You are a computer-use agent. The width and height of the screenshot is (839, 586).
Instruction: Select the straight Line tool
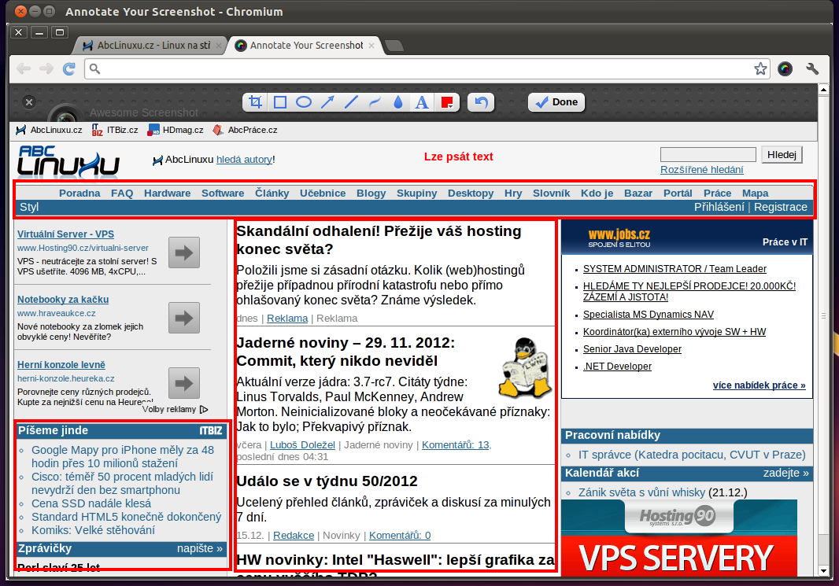(351, 102)
